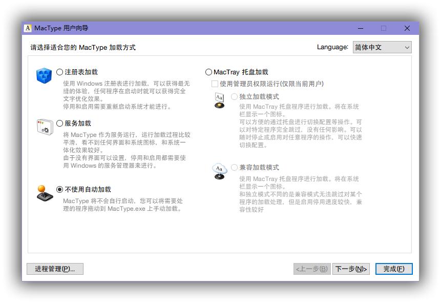The height and width of the screenshot is (303, 441).
Task: Open the Language dropdown 简体中文
Action: [x=382, y=47]
